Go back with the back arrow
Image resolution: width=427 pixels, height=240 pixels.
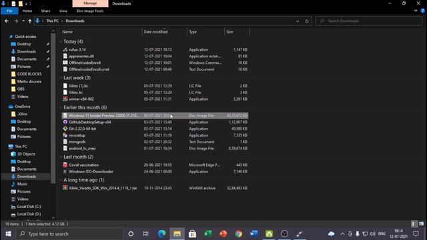[x=7, y=21]
